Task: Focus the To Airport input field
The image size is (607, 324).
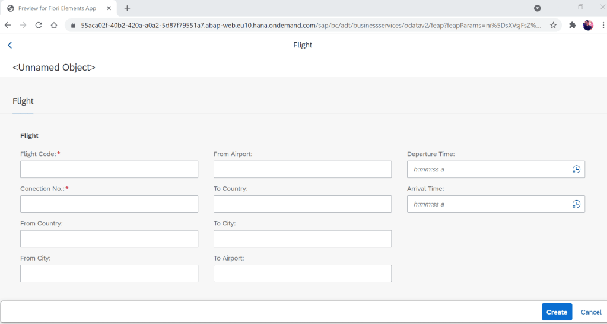Action: pyautogui.click(x=303, y=274)
